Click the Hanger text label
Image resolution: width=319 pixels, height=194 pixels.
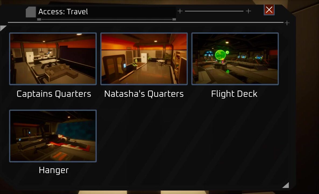54,170
